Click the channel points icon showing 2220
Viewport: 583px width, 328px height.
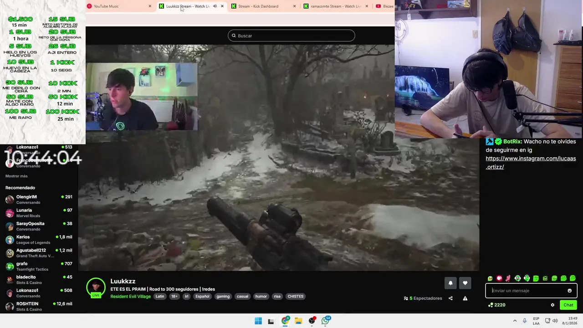click(x=491, y=305)
